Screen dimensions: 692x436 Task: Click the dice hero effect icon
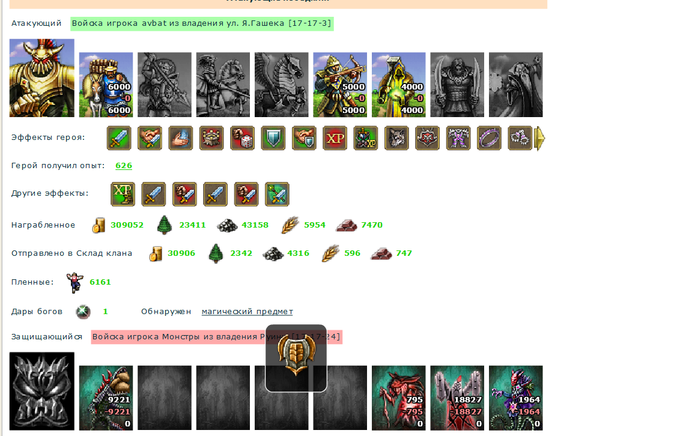242,138
